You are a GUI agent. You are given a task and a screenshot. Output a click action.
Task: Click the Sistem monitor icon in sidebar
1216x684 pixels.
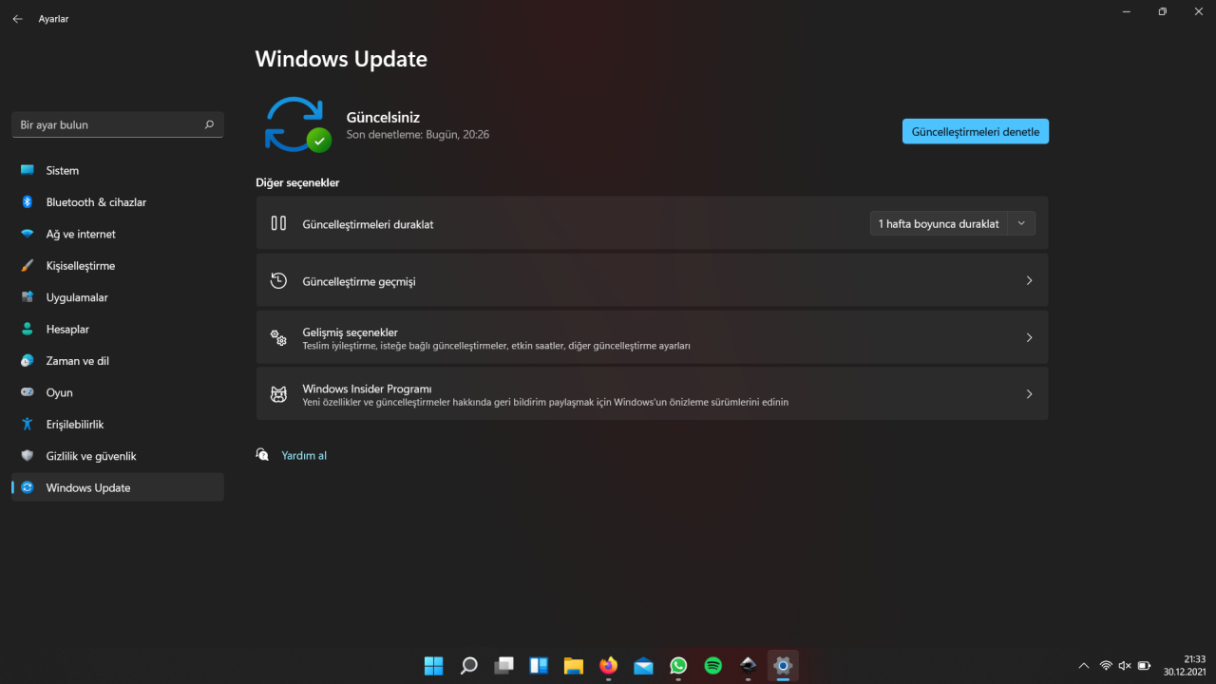28,171
